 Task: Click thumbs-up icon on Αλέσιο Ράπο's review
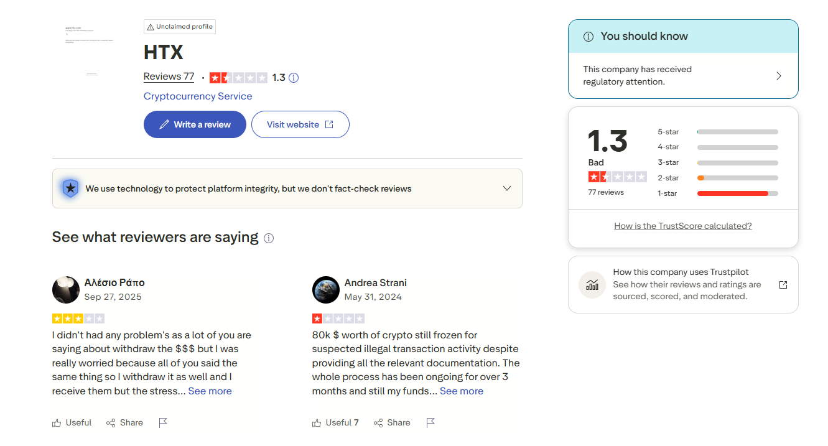[57, 423]
